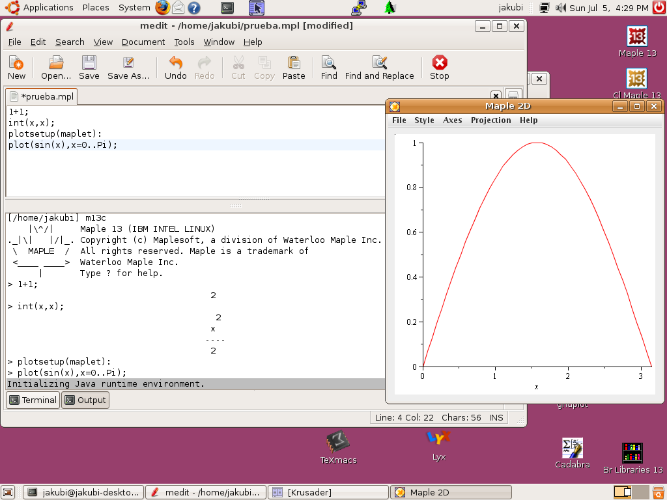Launch Firefox from the top panel
Viewport: 667px width, 500px height.
point(162,8)
